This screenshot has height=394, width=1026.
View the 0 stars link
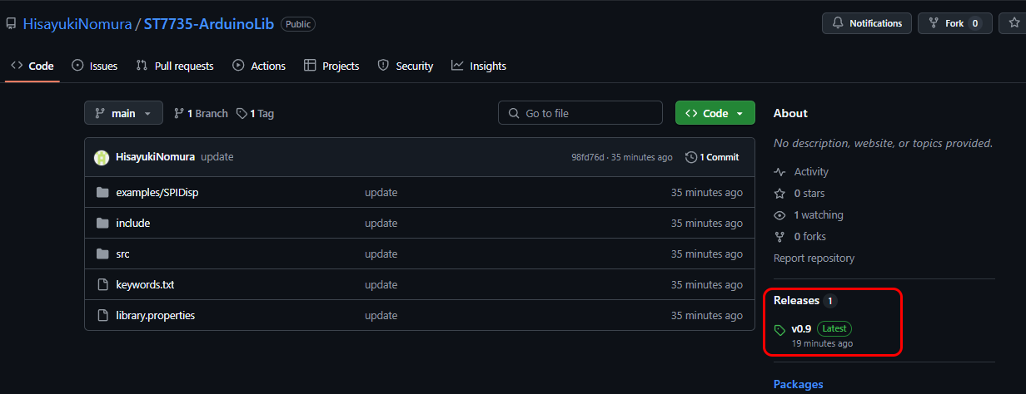[x=809, y=193]
